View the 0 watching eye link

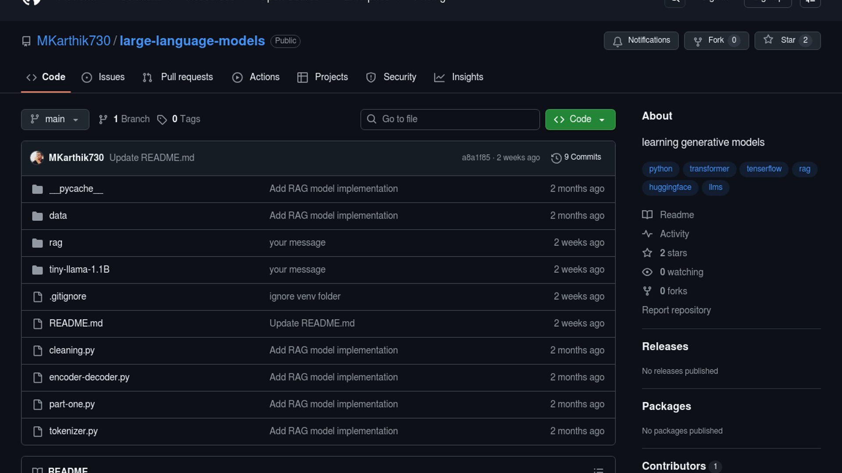point(681,272)
